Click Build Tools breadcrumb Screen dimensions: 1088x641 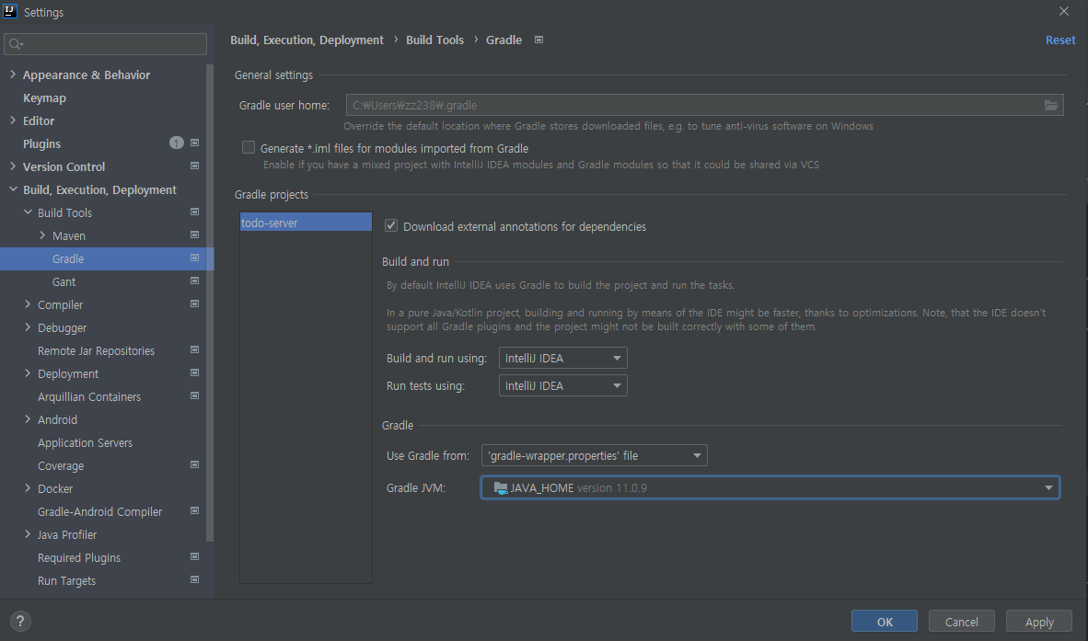pyautogui.click(x=434, y=40)
